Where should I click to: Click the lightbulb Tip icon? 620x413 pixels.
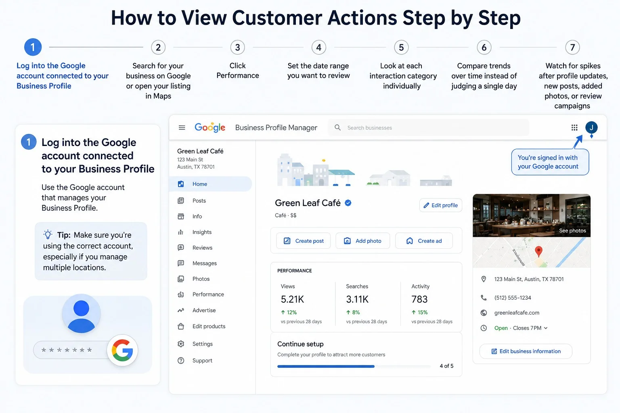pyautogui.click(x=48, y=234)
